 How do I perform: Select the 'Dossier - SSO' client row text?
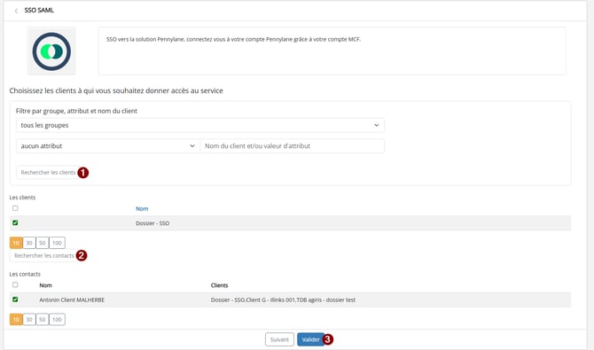152,223
